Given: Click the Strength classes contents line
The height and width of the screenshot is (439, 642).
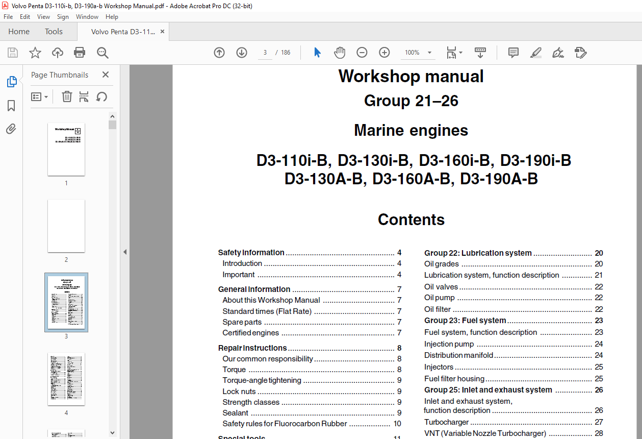Looking at the screenshot, I should [x=312, y=402].
